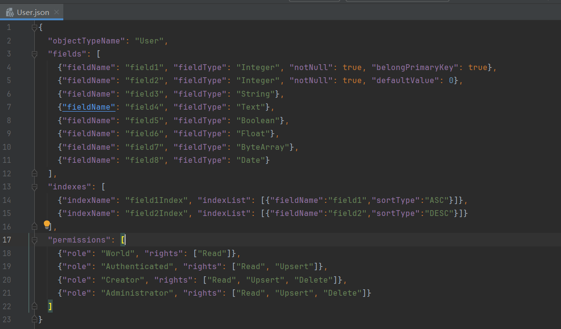This screenshot has height=329, width=561.
Task: Click line number 23 in the gutter
Action: click(x=7, y=319)
